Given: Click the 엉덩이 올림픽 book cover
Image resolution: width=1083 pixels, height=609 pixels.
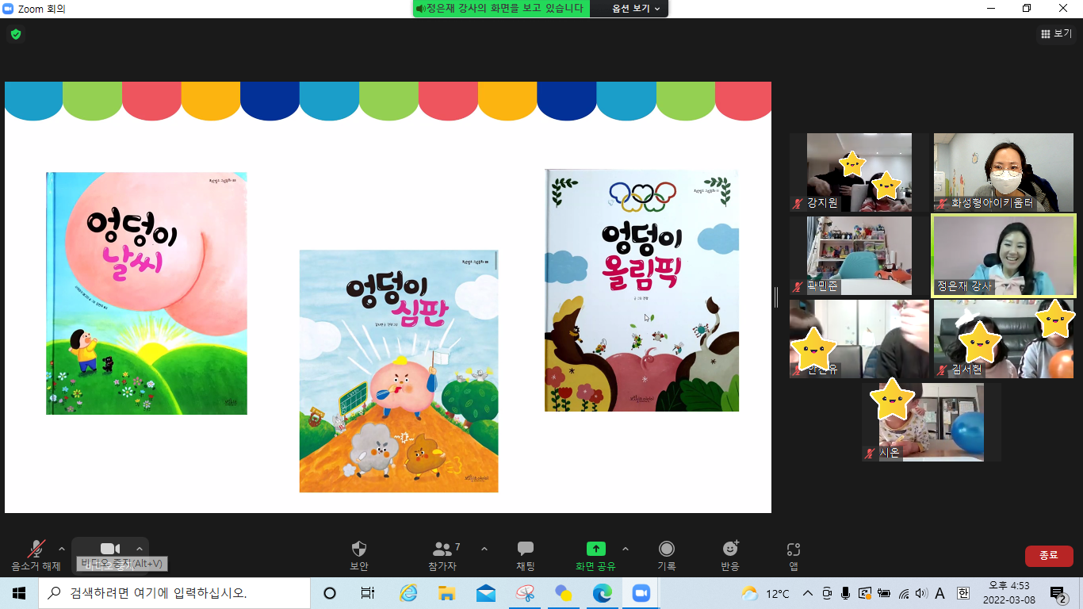Looking at the screenshot, I should click(x=641, y=290).
